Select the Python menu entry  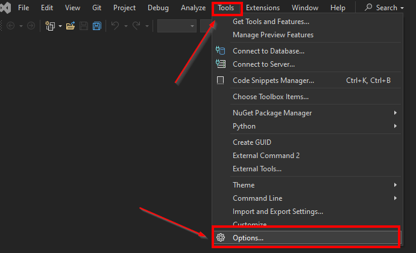coord(307,126)
